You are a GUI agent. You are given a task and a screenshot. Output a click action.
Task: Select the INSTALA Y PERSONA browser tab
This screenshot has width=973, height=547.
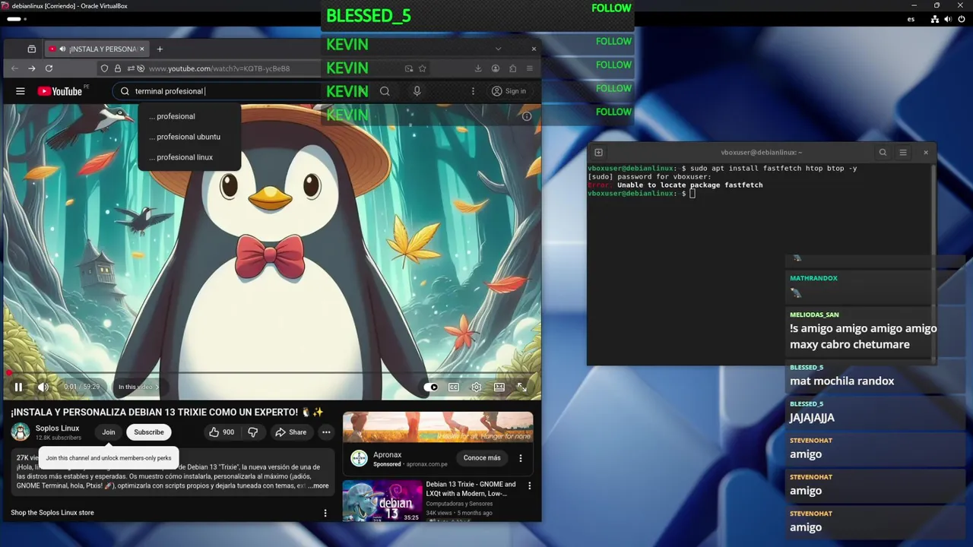click(96, 49)
